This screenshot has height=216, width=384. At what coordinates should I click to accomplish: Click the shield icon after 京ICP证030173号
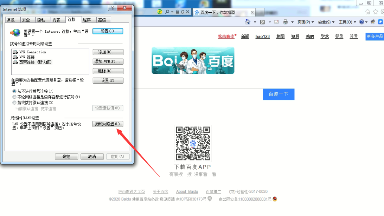pyautogui.click(x=210, y=199)
